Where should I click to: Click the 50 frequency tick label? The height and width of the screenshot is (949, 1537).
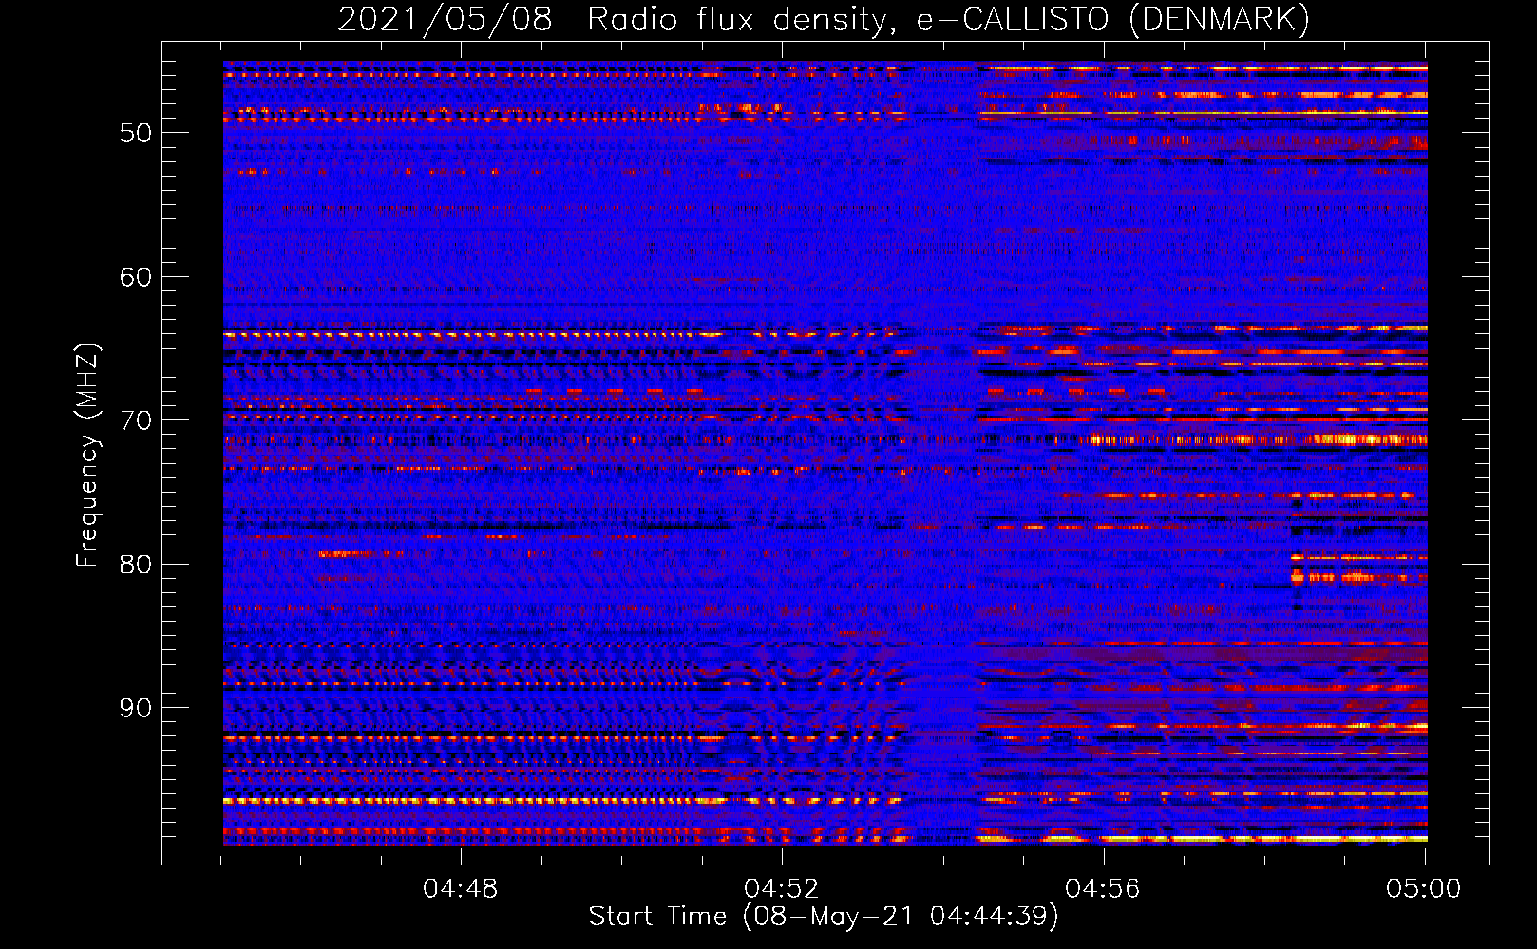(x=136, y=133)
